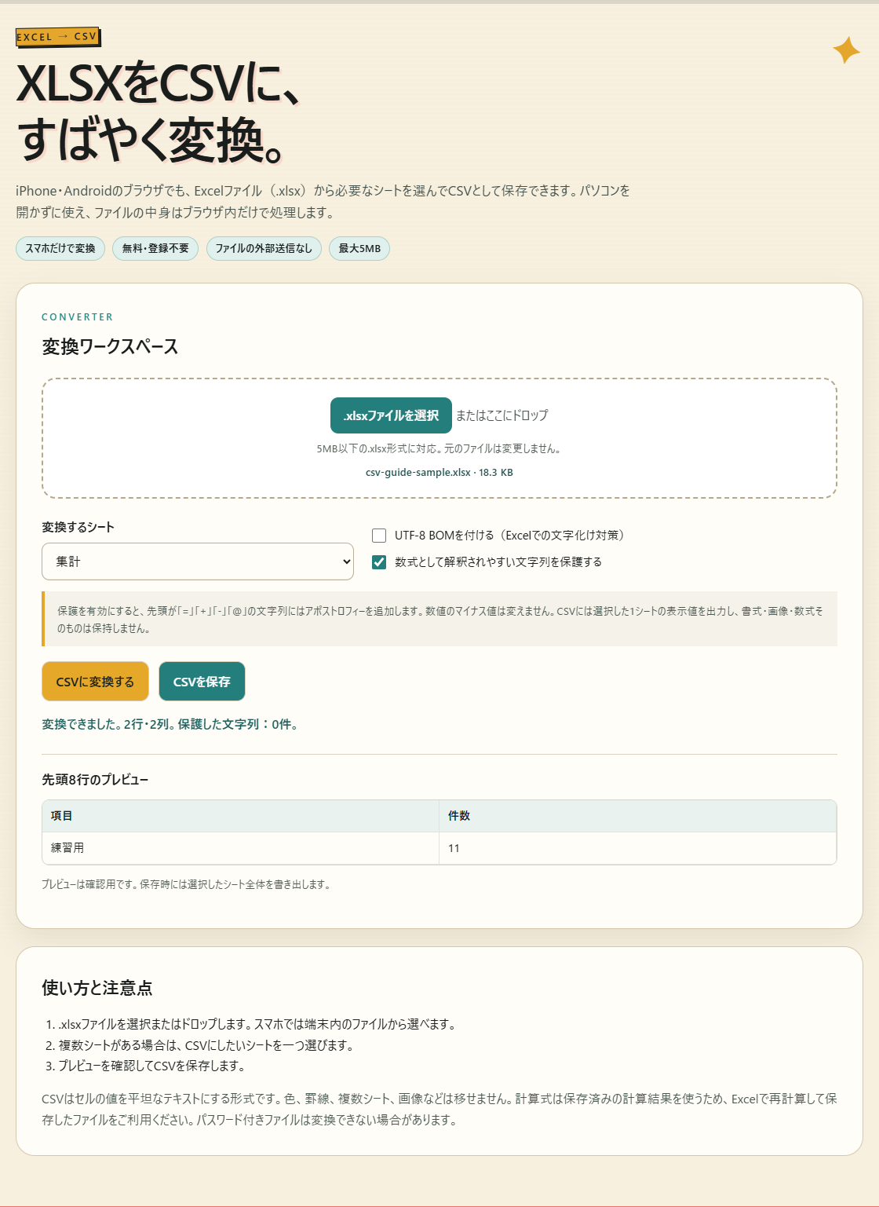Click the status message 変換できました。2行・2列
879x1207 pixels.
pyautogui.click(x=170, y=724)
